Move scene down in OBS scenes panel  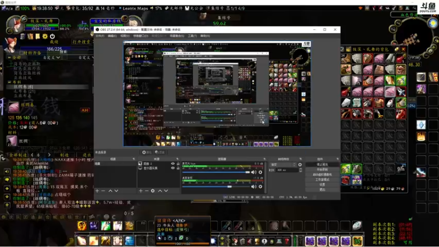116,190
